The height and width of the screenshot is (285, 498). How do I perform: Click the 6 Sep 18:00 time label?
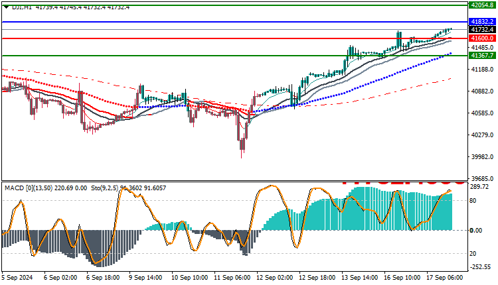click(103, 278)
